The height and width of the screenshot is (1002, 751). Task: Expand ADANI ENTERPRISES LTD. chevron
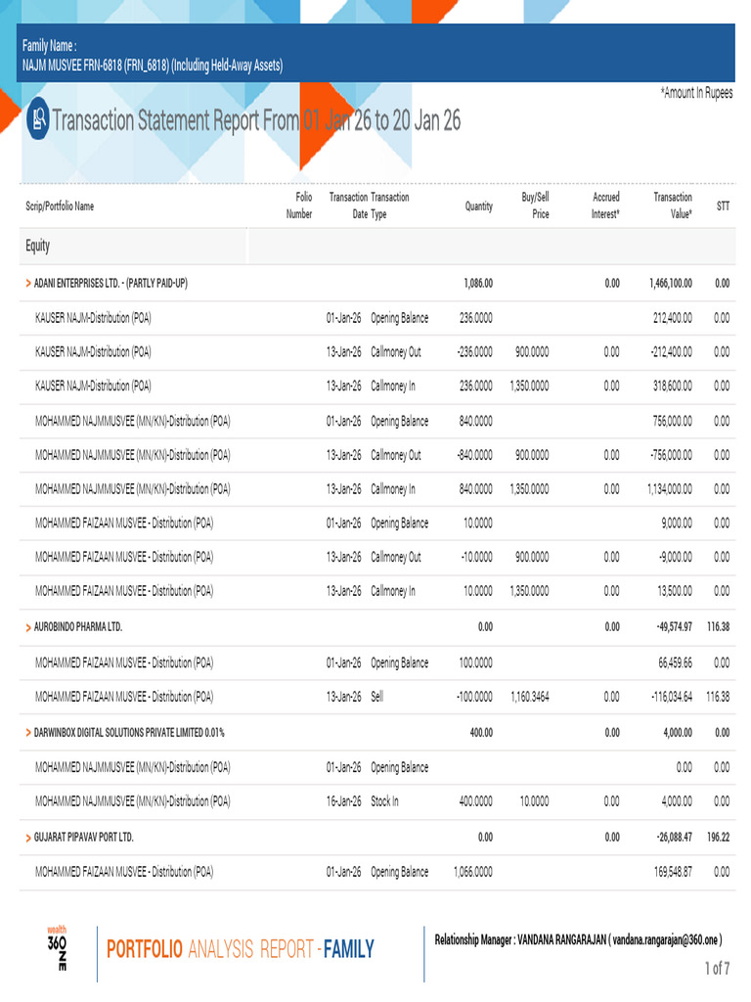(x=28, y=283)
